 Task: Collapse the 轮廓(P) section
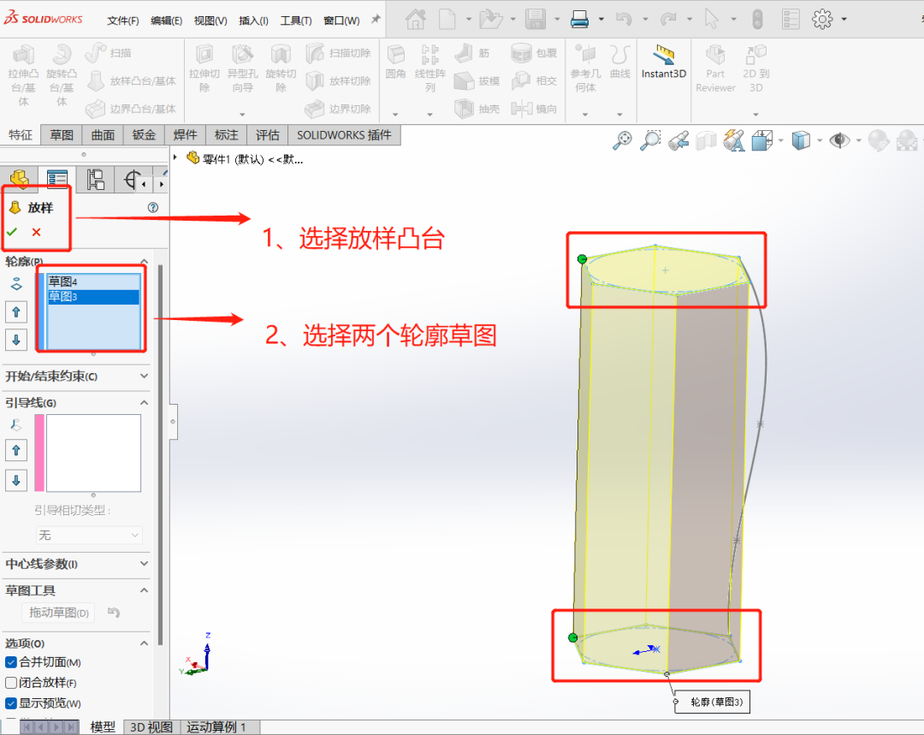[x=145, y=261]
